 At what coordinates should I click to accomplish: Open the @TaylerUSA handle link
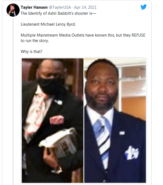60,7
